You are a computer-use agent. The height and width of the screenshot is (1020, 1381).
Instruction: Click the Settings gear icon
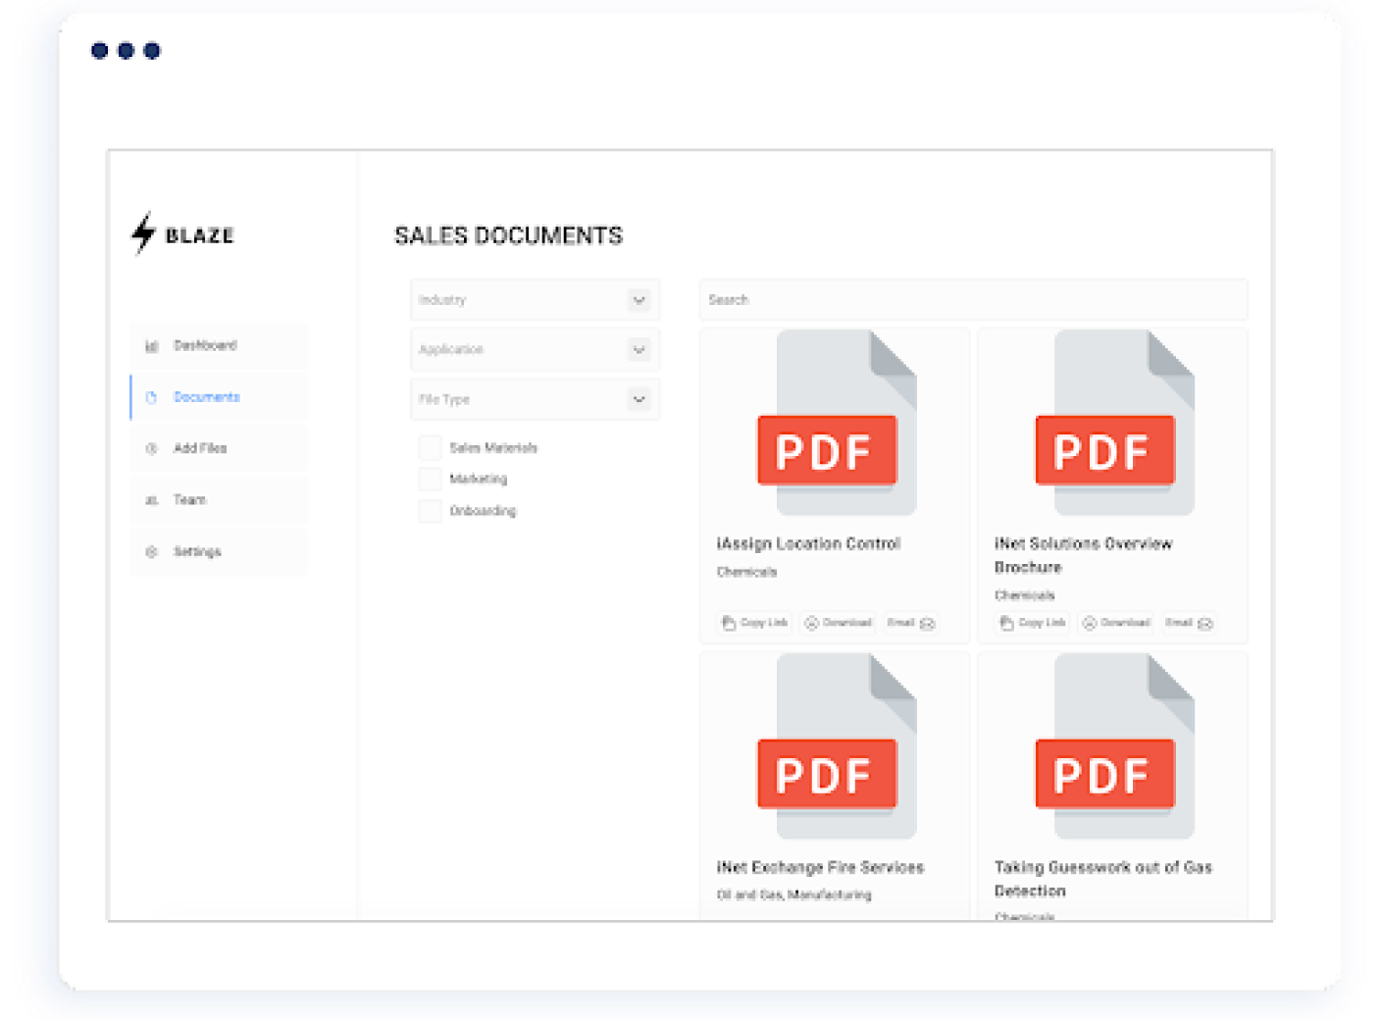click(x=150, y=551)
